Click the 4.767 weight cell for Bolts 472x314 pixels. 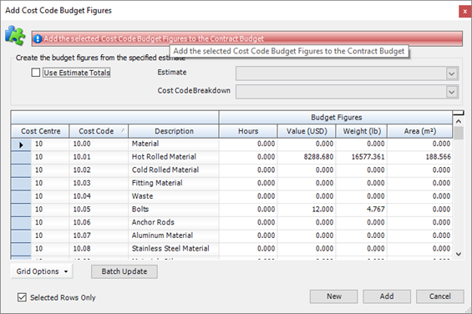tap(362, 210)
